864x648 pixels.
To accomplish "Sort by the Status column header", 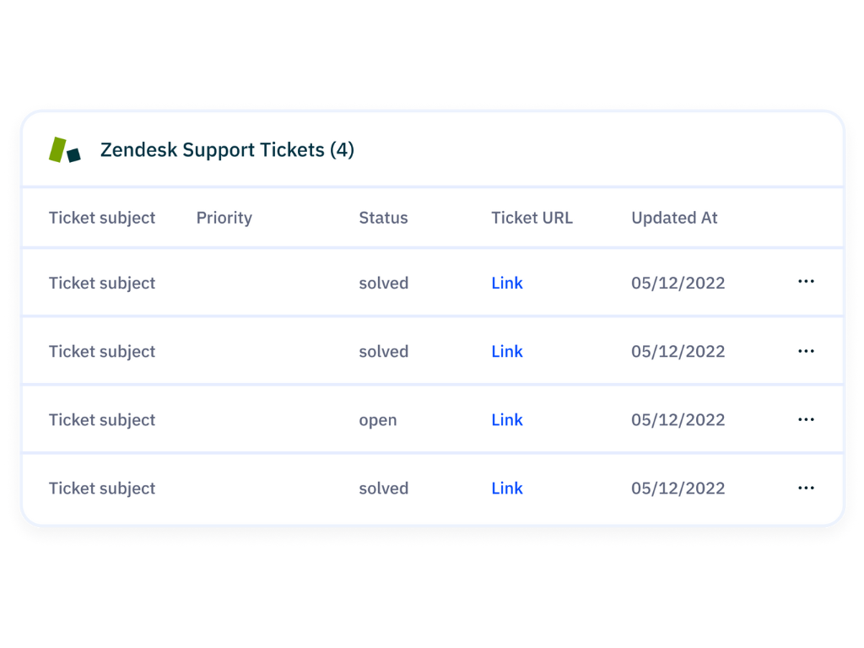I will pos(383,218).
